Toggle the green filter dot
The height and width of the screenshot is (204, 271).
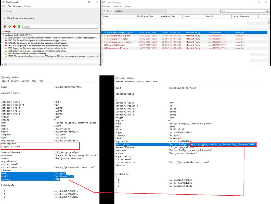coord(19,27)
